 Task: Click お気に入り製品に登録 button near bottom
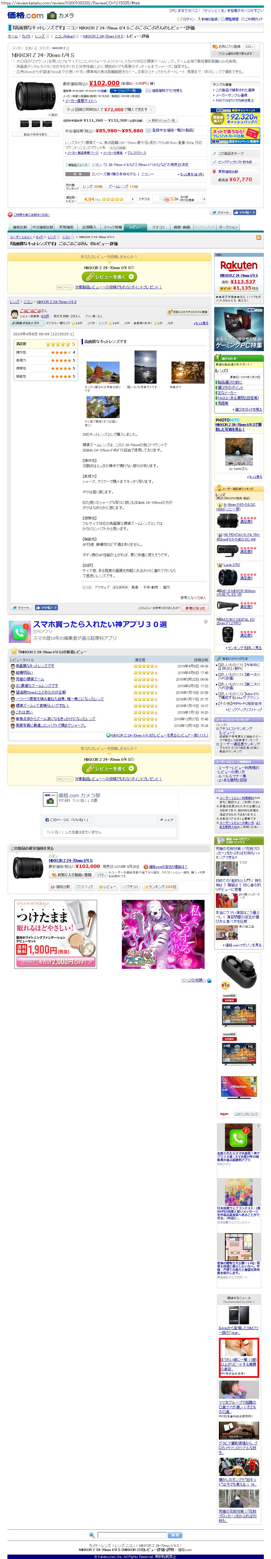coord(73,875)
